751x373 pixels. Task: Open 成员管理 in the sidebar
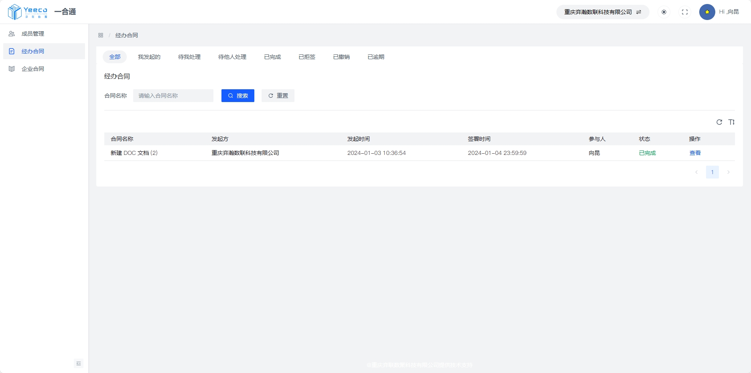tap(33, 34)
